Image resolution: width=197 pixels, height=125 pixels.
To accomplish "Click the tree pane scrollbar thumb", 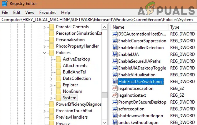I will tap(104, 95).
